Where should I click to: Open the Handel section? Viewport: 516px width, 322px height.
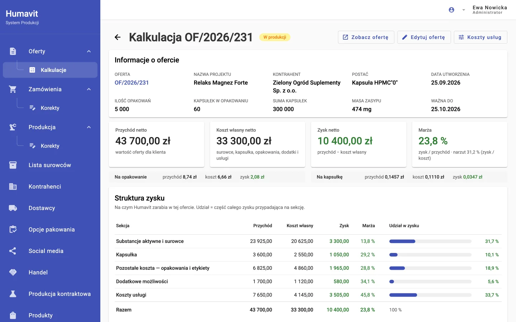coord(50,272)
